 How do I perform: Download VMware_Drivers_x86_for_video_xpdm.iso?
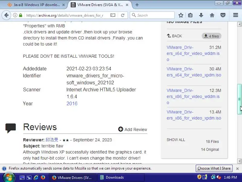[x=194, y=115]
